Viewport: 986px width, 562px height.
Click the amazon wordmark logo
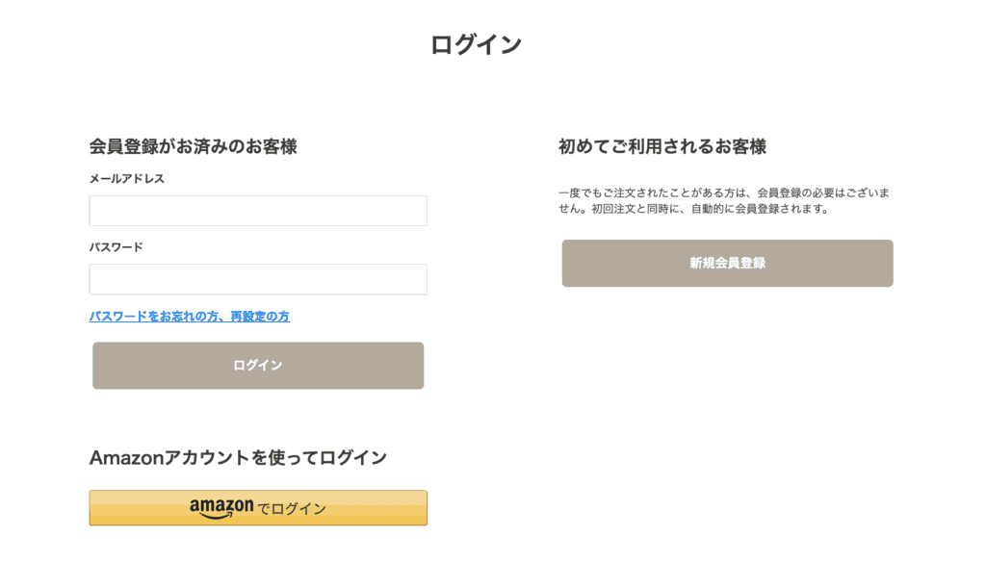[x=221, y=505]
